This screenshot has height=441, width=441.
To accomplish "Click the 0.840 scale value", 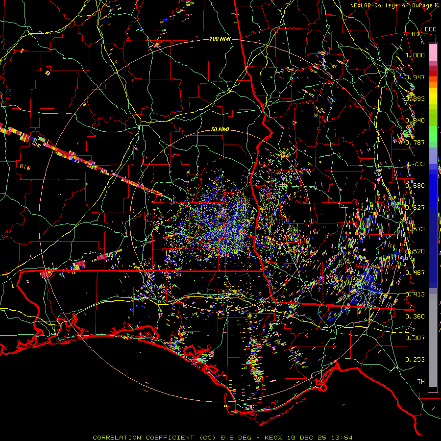I will (x=415, y=121).
